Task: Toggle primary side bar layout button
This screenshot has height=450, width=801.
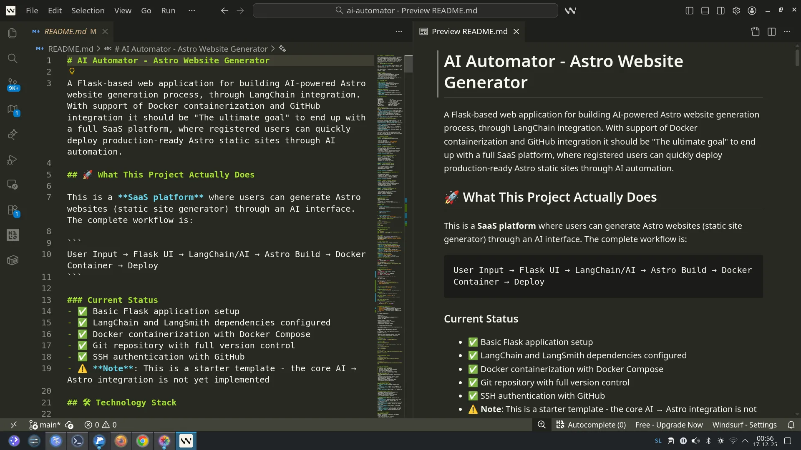Action: [x=689, y=11]
